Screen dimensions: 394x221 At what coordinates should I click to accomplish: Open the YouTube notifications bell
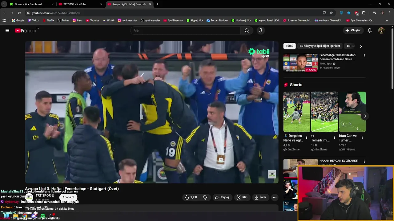pyautogui.click(x=370, y=30)
